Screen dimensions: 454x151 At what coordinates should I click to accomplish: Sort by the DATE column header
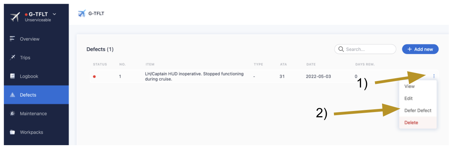[311, 64]
